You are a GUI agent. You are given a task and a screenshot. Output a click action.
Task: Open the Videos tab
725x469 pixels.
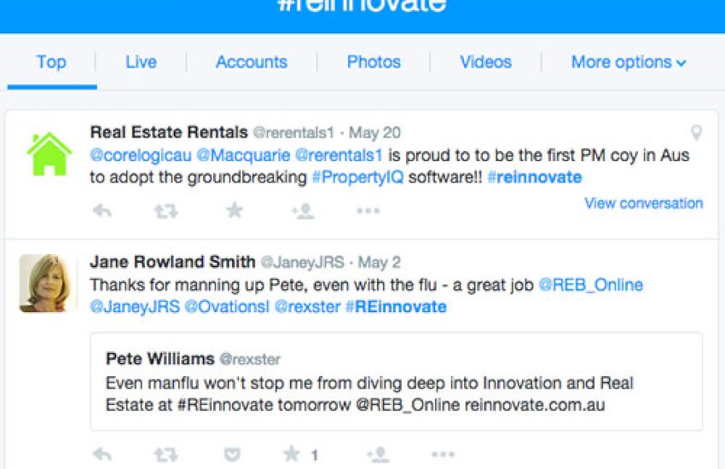(x=485, y=62)
